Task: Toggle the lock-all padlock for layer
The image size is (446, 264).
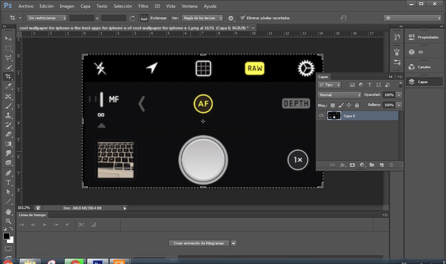Action: (357, 105)
